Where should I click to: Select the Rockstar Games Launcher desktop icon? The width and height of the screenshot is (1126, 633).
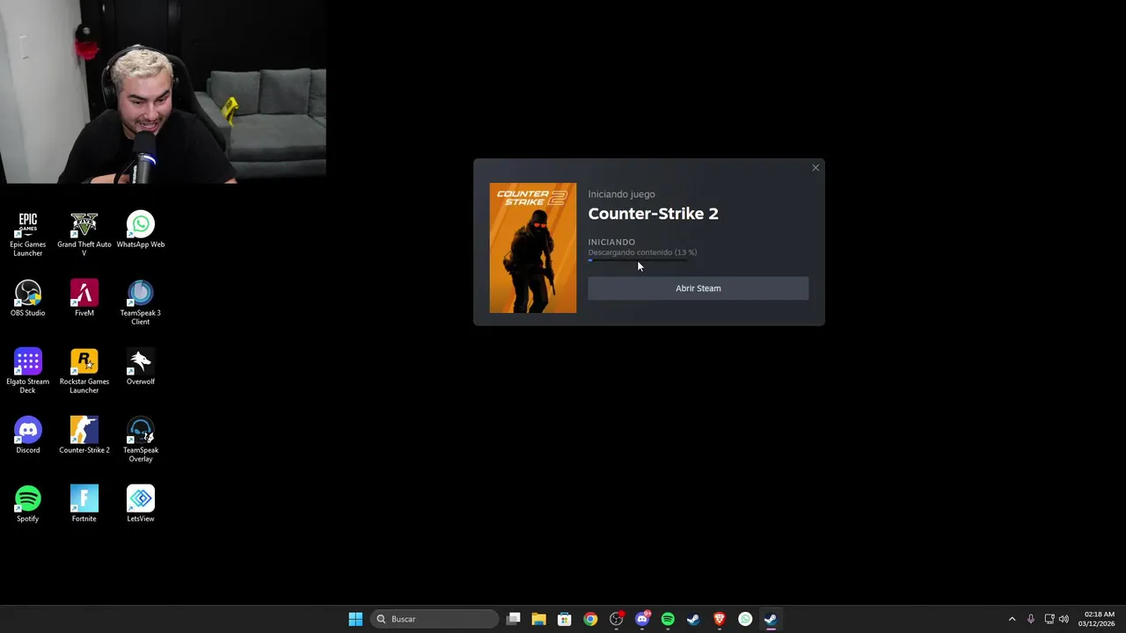tap(84, 371)
